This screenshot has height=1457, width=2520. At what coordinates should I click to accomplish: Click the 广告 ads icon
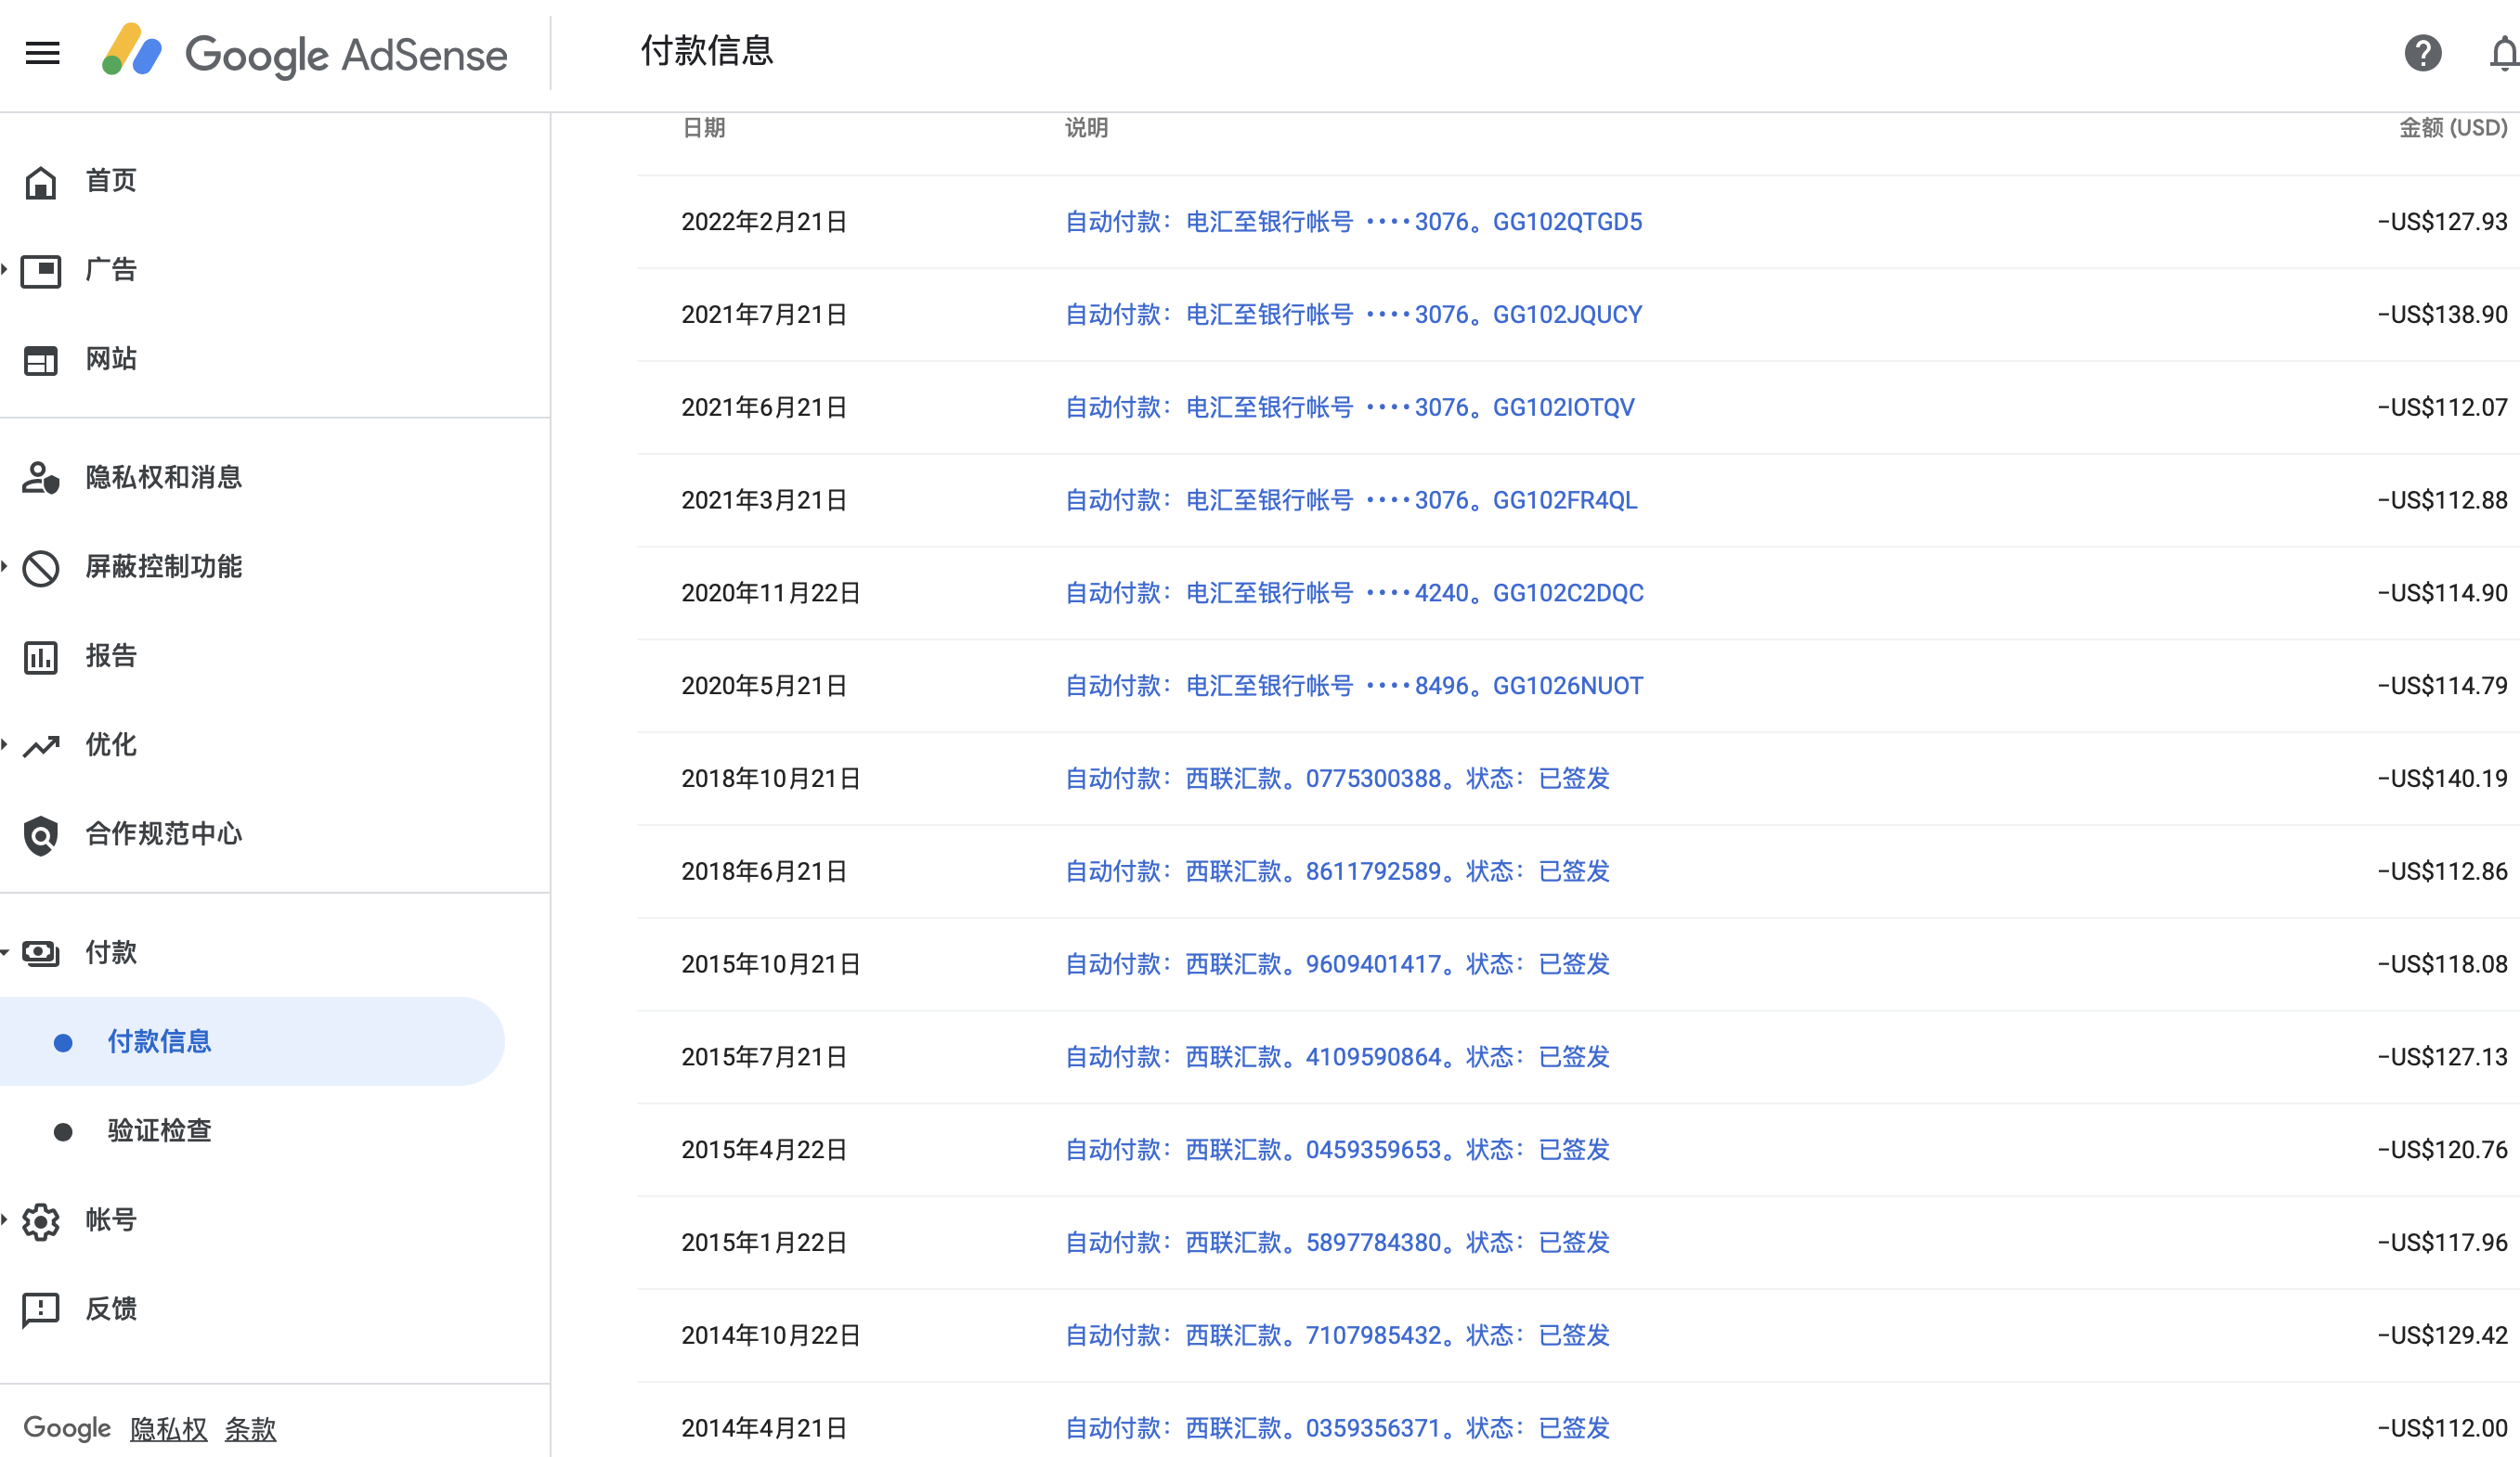41,271
